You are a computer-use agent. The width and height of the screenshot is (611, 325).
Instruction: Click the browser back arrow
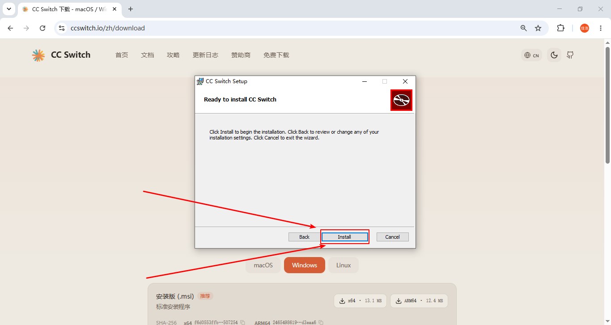pos(10,28)
